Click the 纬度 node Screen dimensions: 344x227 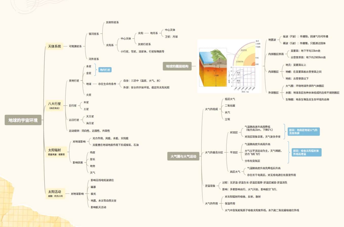pos(93,153)
